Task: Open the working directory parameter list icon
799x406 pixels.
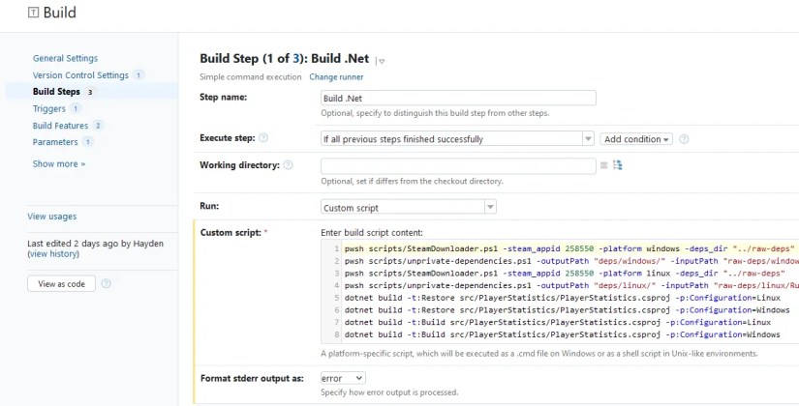Action: (x=604, y=165)
